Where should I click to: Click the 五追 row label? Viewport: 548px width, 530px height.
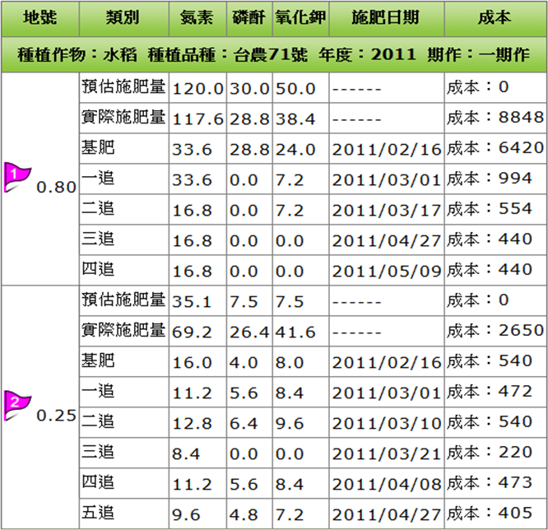(98, 513)
